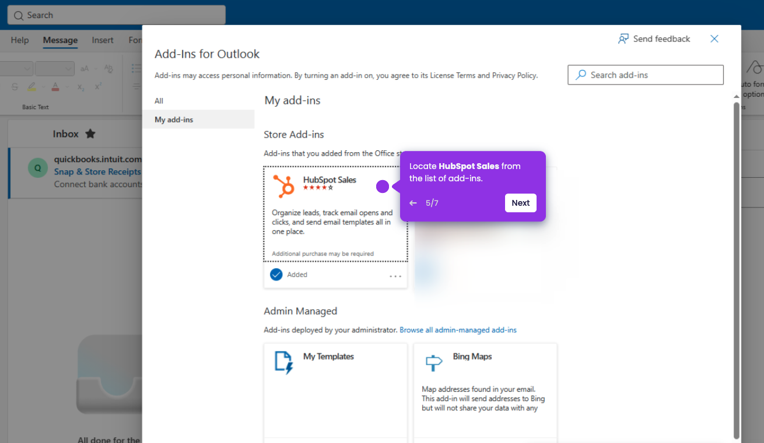Open the HubSpot Sales add-in title
The image size is (764, 443).
click(330, 180)
